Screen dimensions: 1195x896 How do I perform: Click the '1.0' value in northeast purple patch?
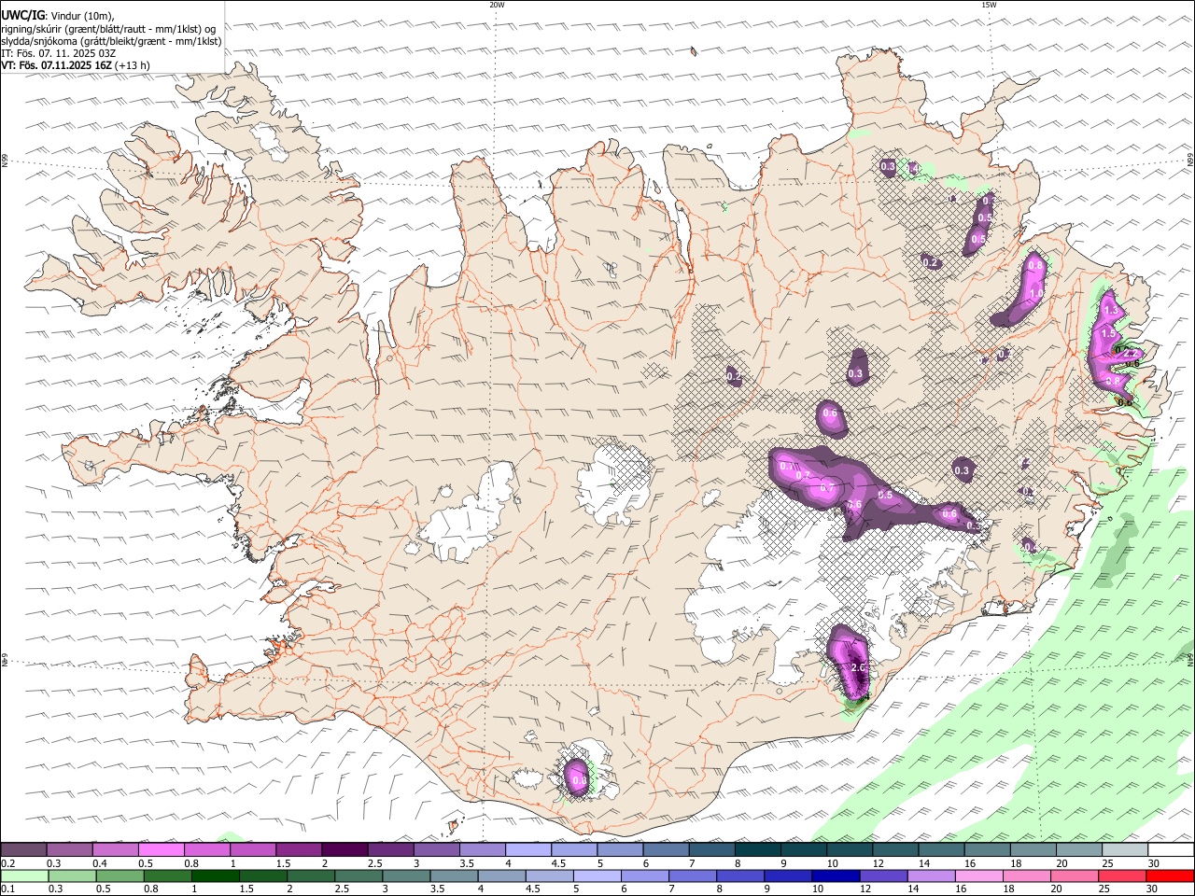1035,293
